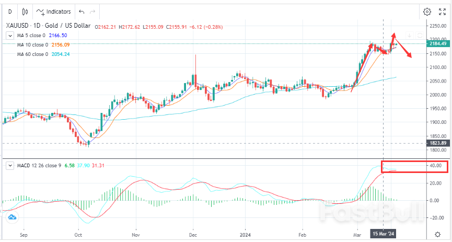Click the undo arrow in toolbar
Image resolution: width=452 pixels, height=242 pixels.
pos(80,11)
